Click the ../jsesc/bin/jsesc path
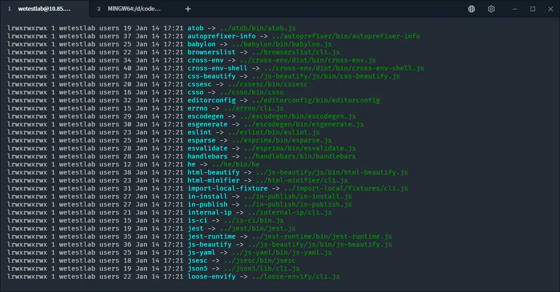The image size is (560, 292). (x=260, y=260)
